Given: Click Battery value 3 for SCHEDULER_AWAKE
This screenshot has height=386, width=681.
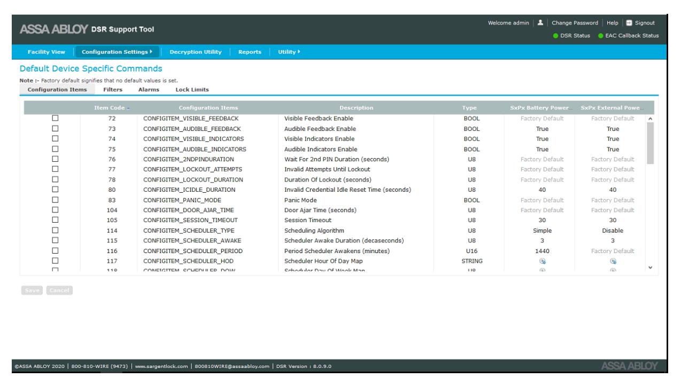Looking at the screenshot, I should coord(541,241).
